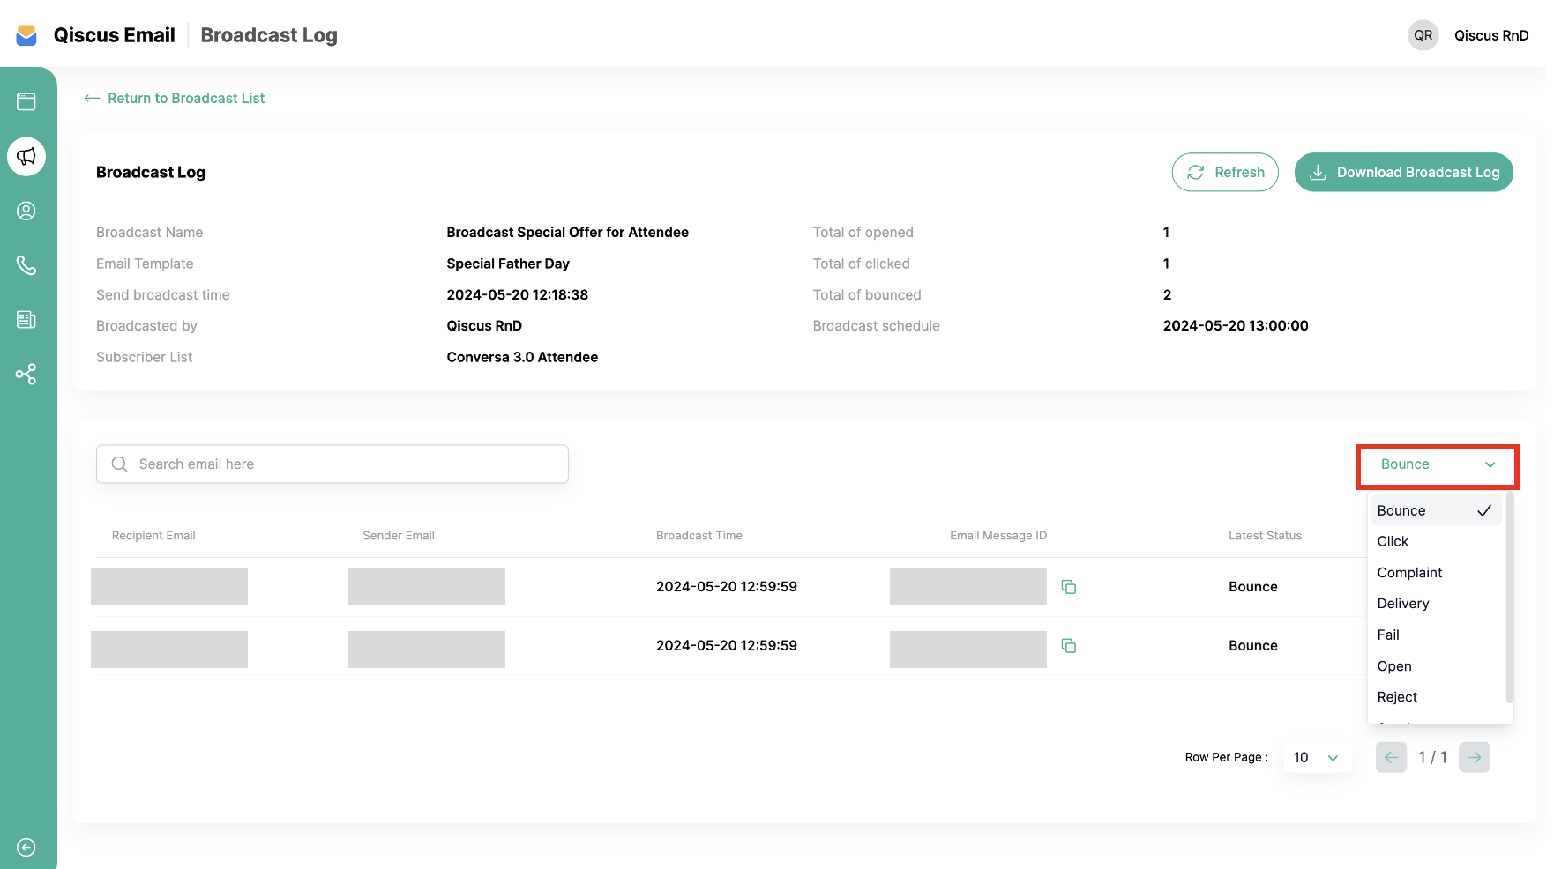
Task: Pick Open from the status dropdown
Action: (x=1394, y=666)
